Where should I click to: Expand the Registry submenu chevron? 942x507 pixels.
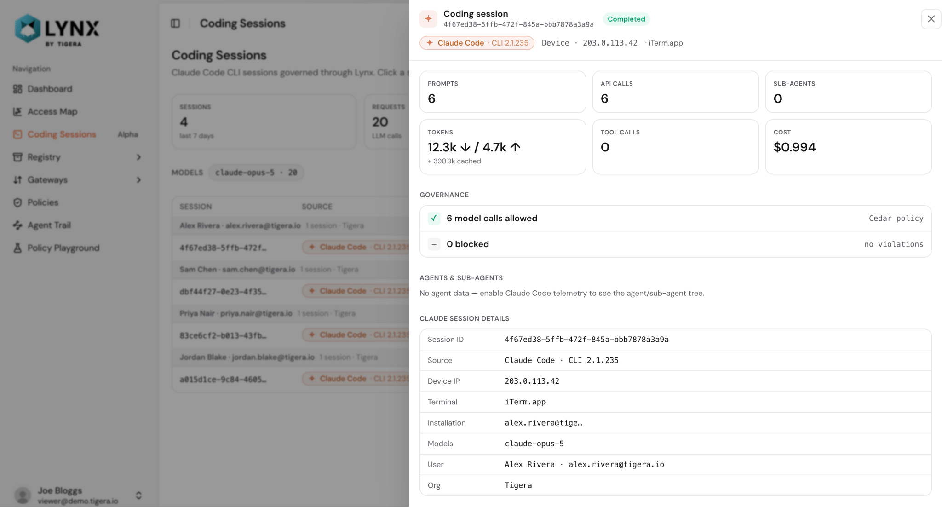138,157
